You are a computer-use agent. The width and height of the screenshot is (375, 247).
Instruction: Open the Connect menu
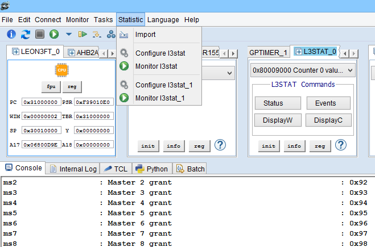tap(48, 19)
